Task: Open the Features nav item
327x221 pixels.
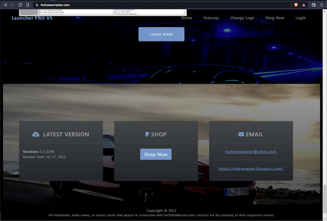Action: (x=211, y=18)
